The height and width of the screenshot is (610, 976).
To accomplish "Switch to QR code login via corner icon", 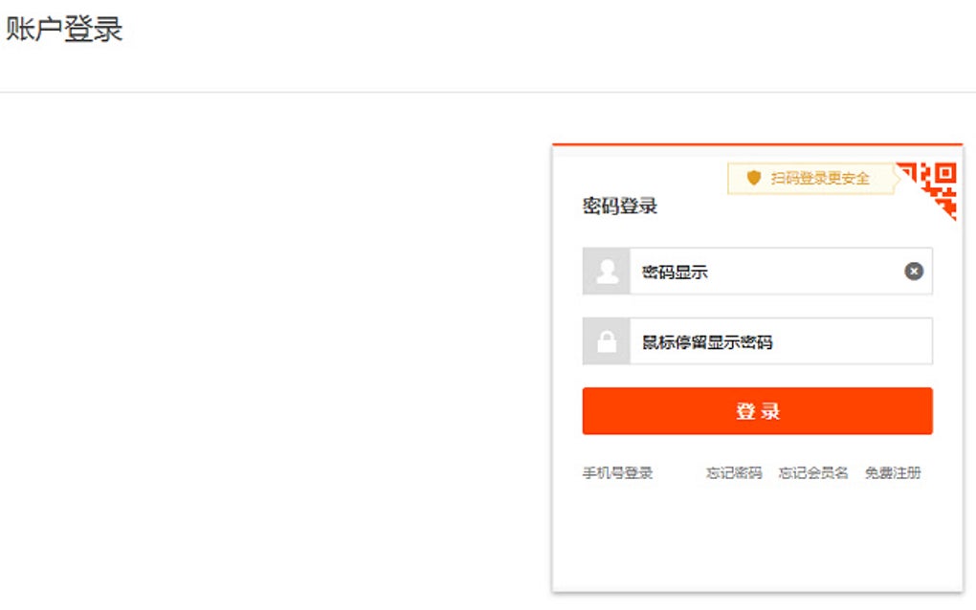I will pyautogui.click(x=938, y=185).
